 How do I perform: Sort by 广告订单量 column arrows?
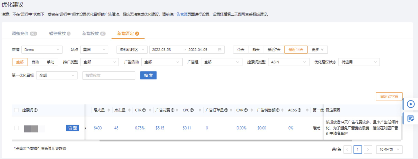pyautogui.click(x=232, y=110)
